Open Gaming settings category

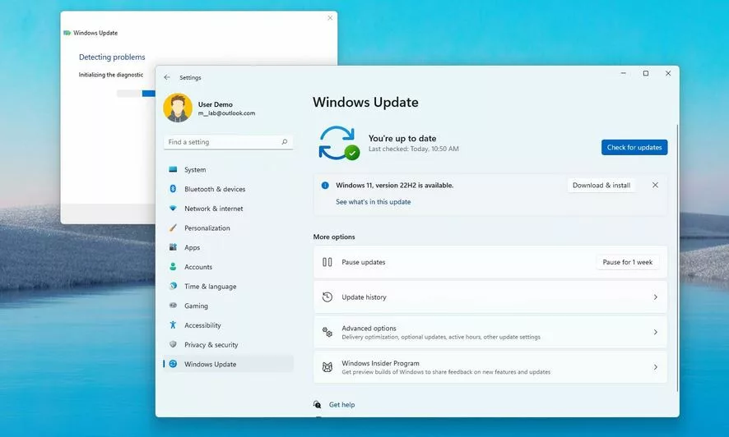(x=228, y=306)
